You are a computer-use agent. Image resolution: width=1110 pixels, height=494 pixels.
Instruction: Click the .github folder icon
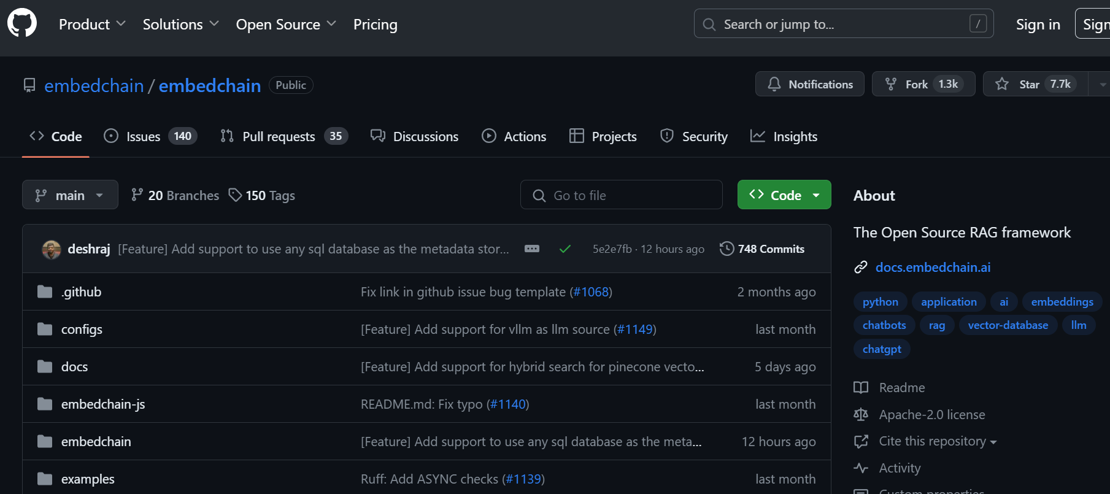tap(45, 291)
